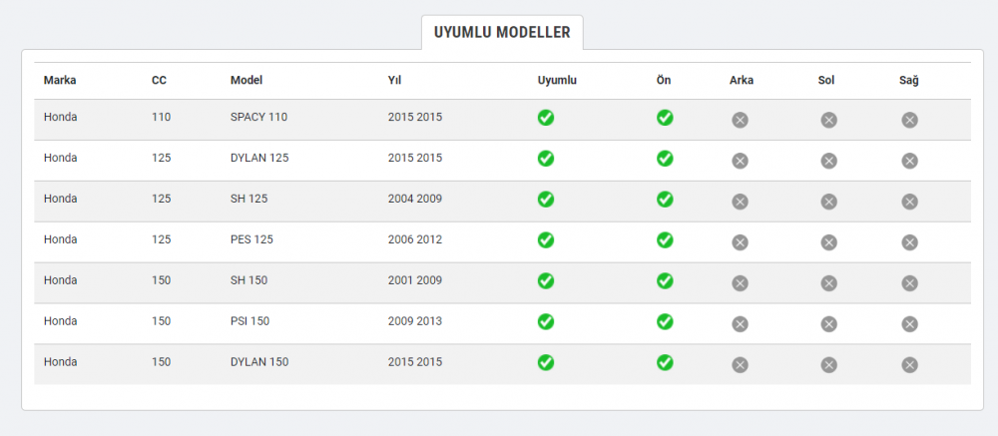The height and width of the screenshot is (436, 998).
Task: Click grey Sağ cross for SPACY 110
Action: tap(909, 120)
